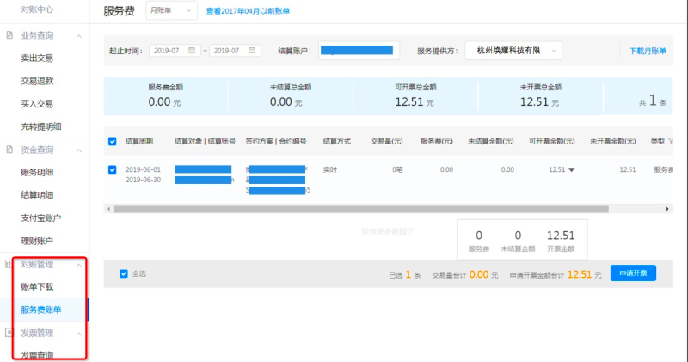Click the horizontal table scrollbar
The width and height of the screenshot is (688, 362).
pos(360,209)
